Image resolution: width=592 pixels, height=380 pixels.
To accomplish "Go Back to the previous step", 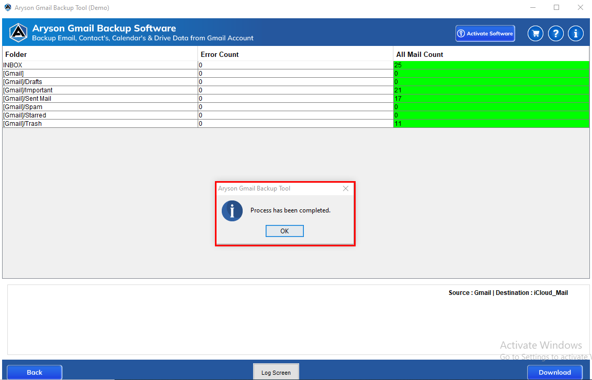I will (x=35, y=373).
